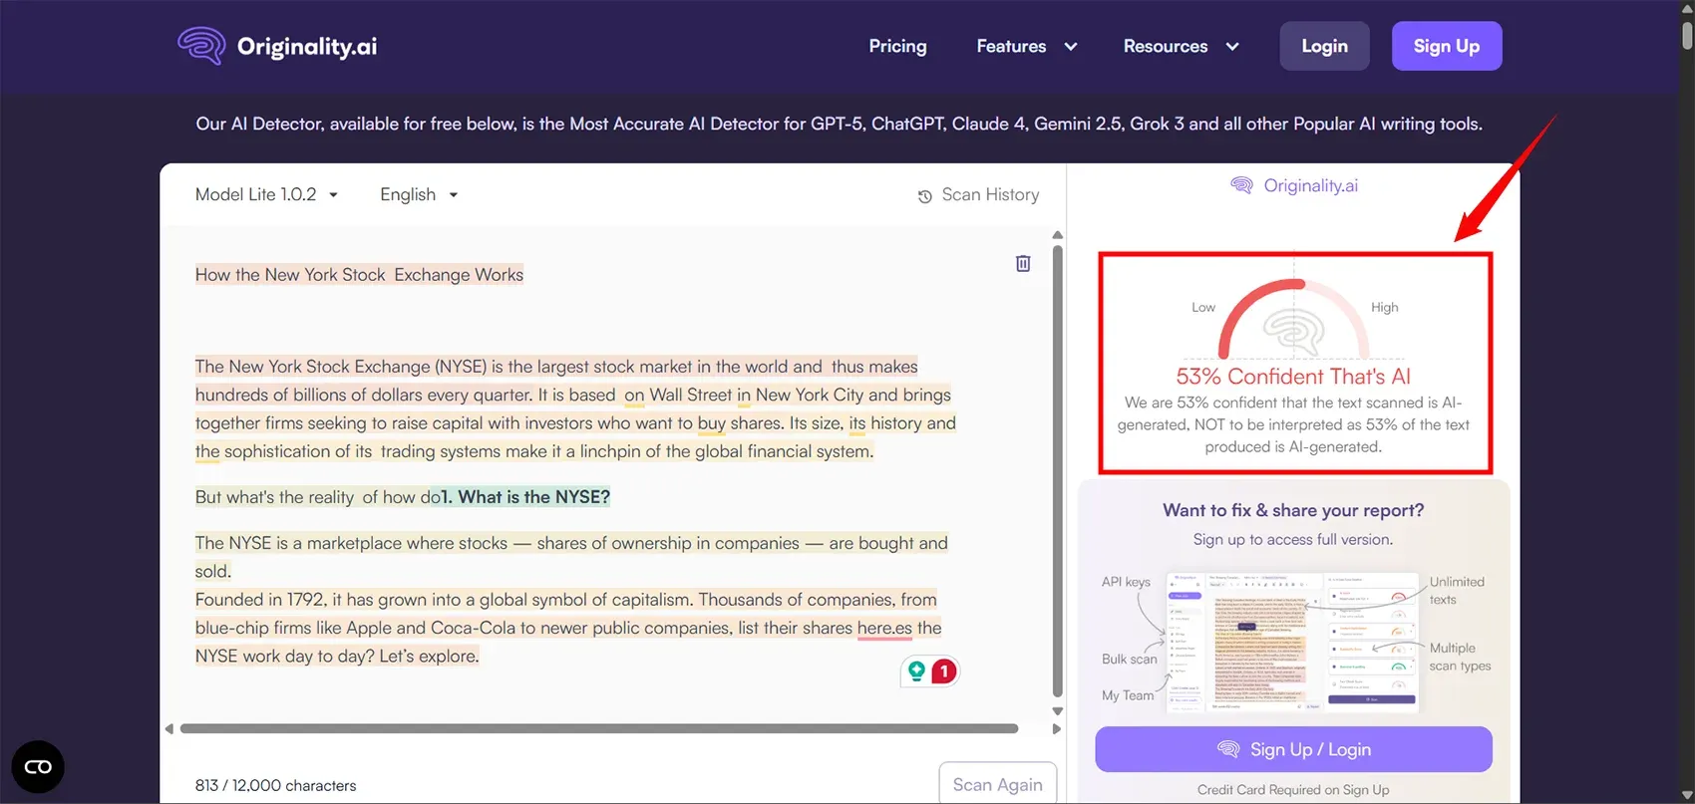Click the Originality.ai logo in results panel
The image size is (1695, 804).
click(1294, 185)
